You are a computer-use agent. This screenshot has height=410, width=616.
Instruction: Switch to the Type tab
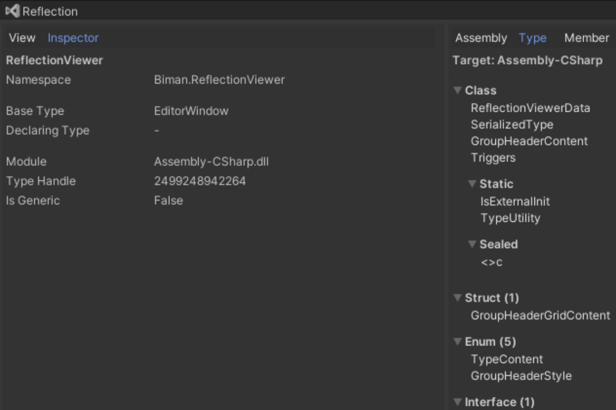click(x=532, y=38)
